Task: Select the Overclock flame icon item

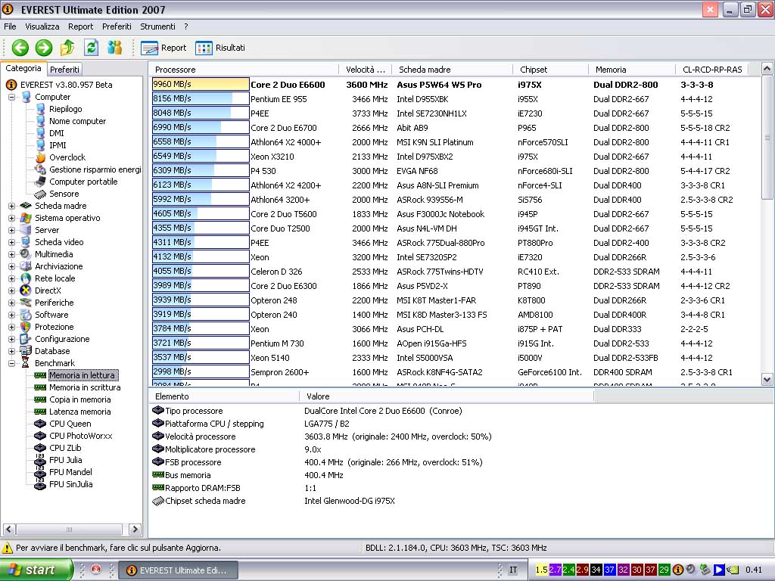Action: [x=41, y=157]
